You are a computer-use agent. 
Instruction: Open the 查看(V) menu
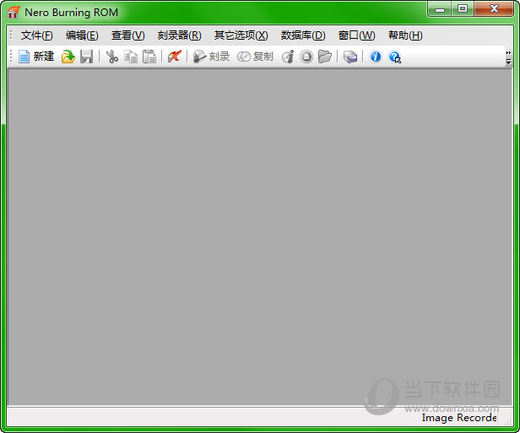(128, 35)
